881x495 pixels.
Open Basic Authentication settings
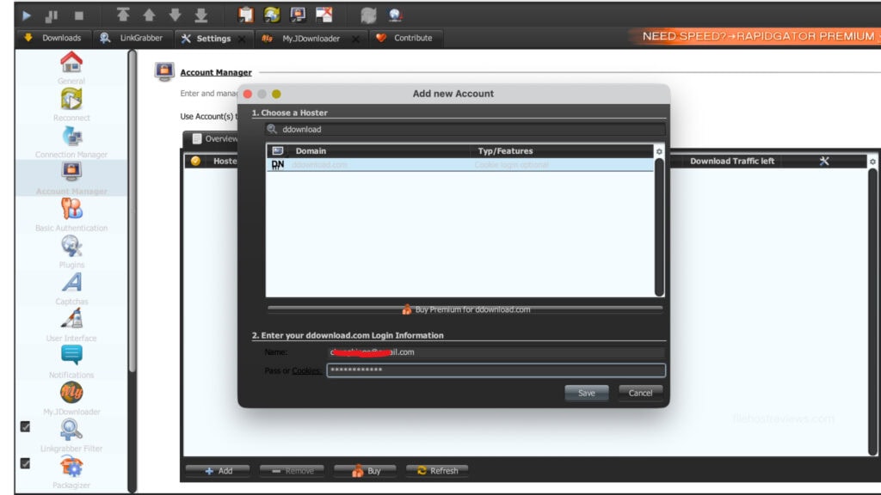point(71,215)
